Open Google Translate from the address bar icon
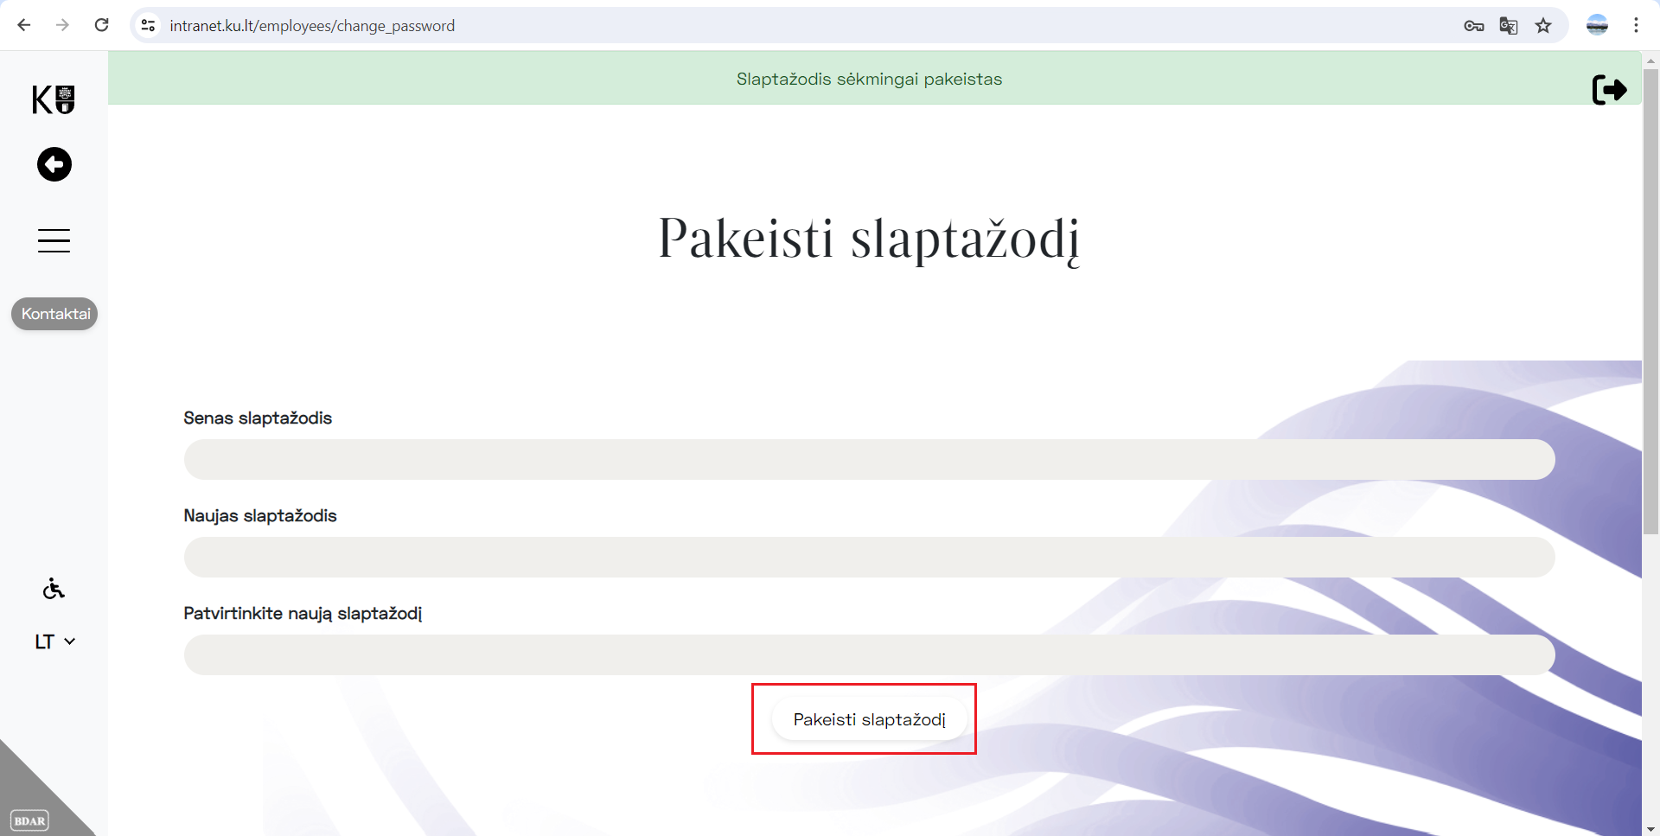The image size is (1660, 836). point(1509,25)
